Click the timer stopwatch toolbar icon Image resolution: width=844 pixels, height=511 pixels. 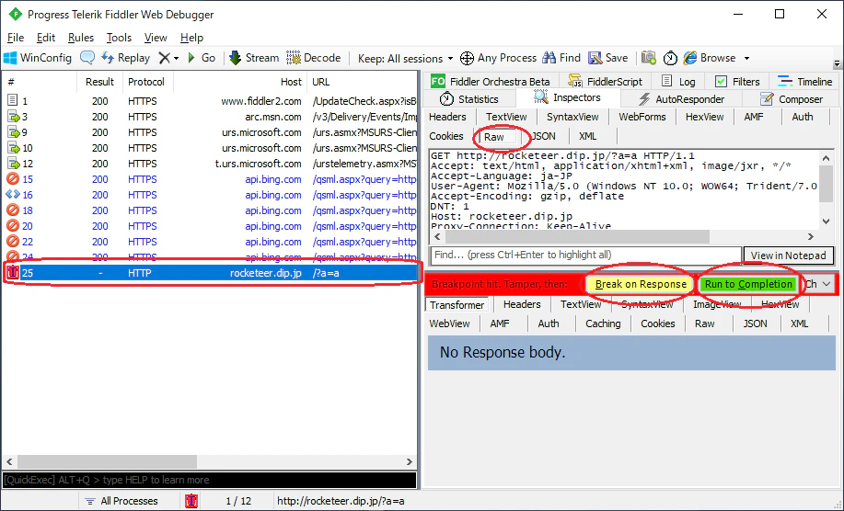pyautogui.click(x=670, y=58)
